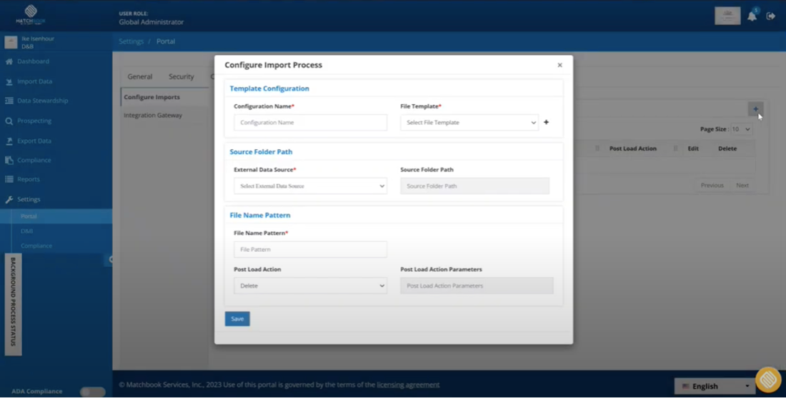Switch to the General tab
Screen dimensions: 786x401
pos(140,76)
